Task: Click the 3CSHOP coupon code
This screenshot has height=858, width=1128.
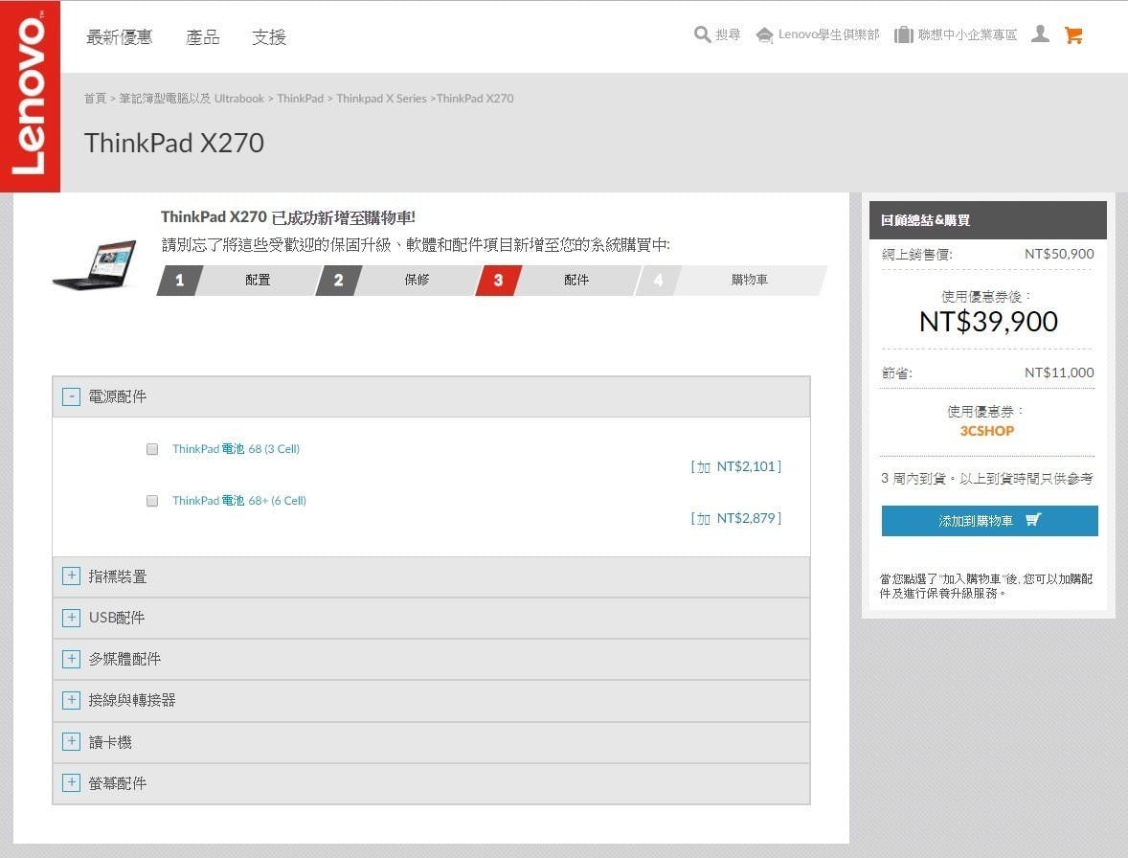Action: tap(987, 431)
